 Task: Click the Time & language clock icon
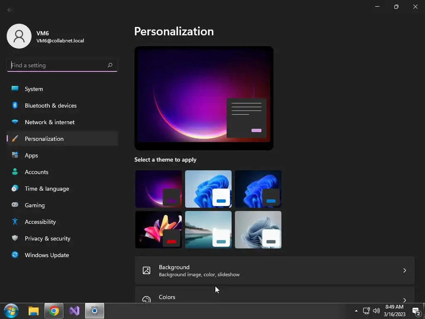[15, 188]
